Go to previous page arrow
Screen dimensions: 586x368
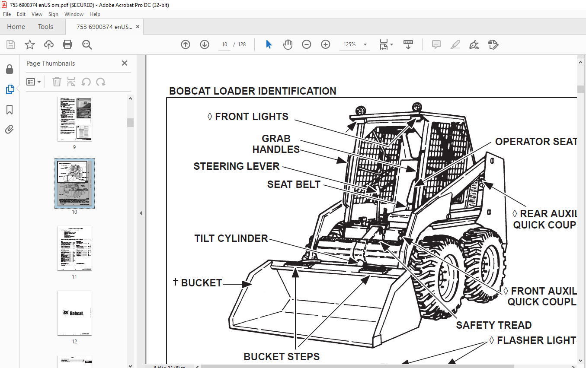(186, 44)
